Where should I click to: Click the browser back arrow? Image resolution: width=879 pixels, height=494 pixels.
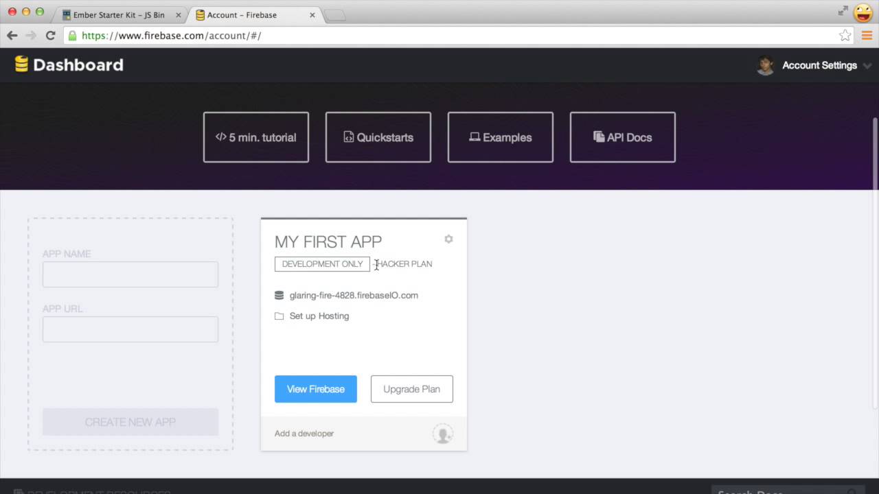[12, 36]
